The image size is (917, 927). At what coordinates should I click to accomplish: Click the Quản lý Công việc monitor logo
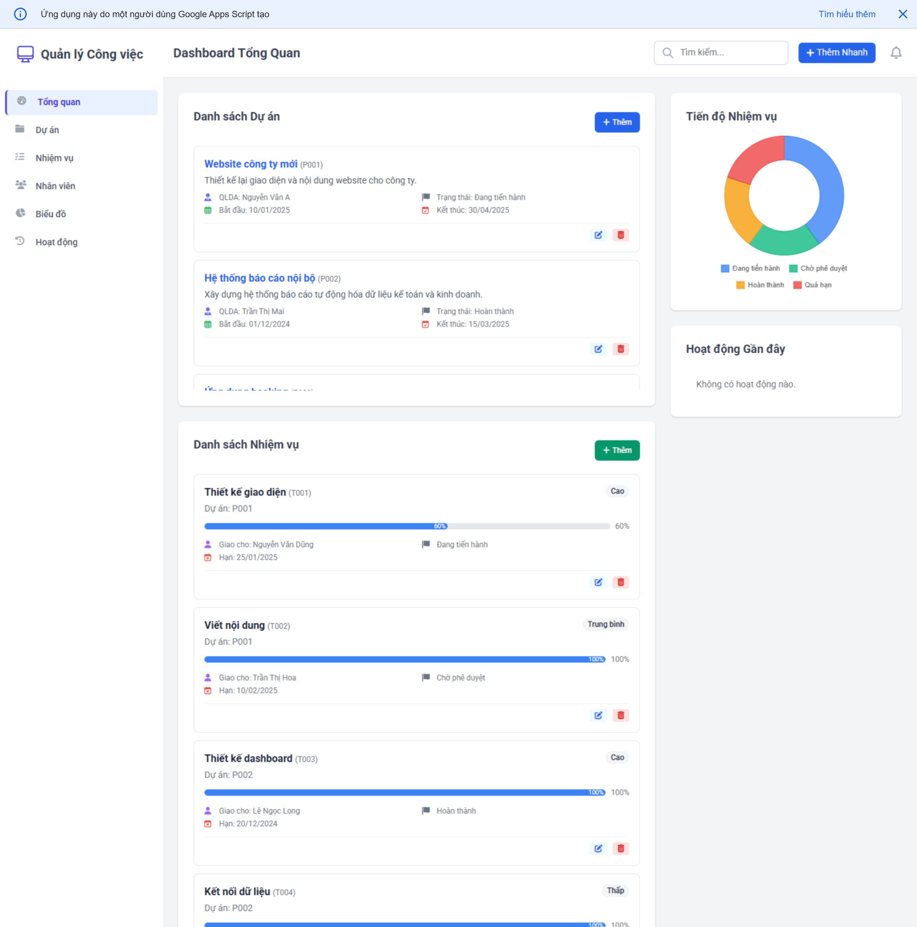point(25,54)
